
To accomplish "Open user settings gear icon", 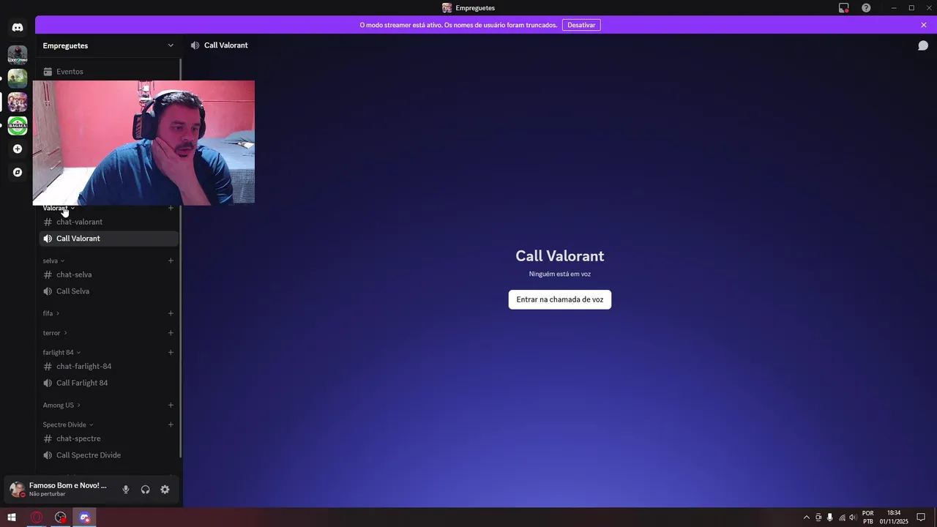I will [x=165, y=490].
